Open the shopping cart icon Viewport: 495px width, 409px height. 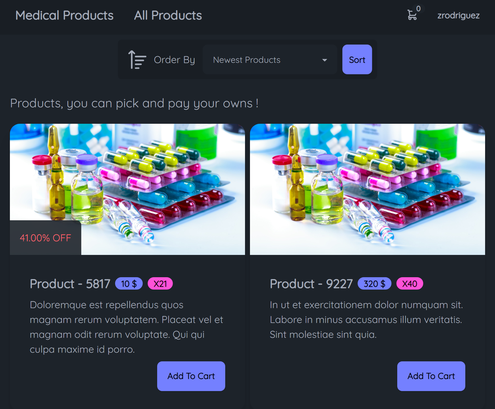tap(412, 15)
